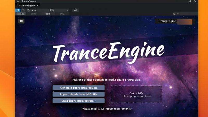Go to previous preset with left arrow
The height and width of the screenshot is (117, 208).
[x=32, y=10]
